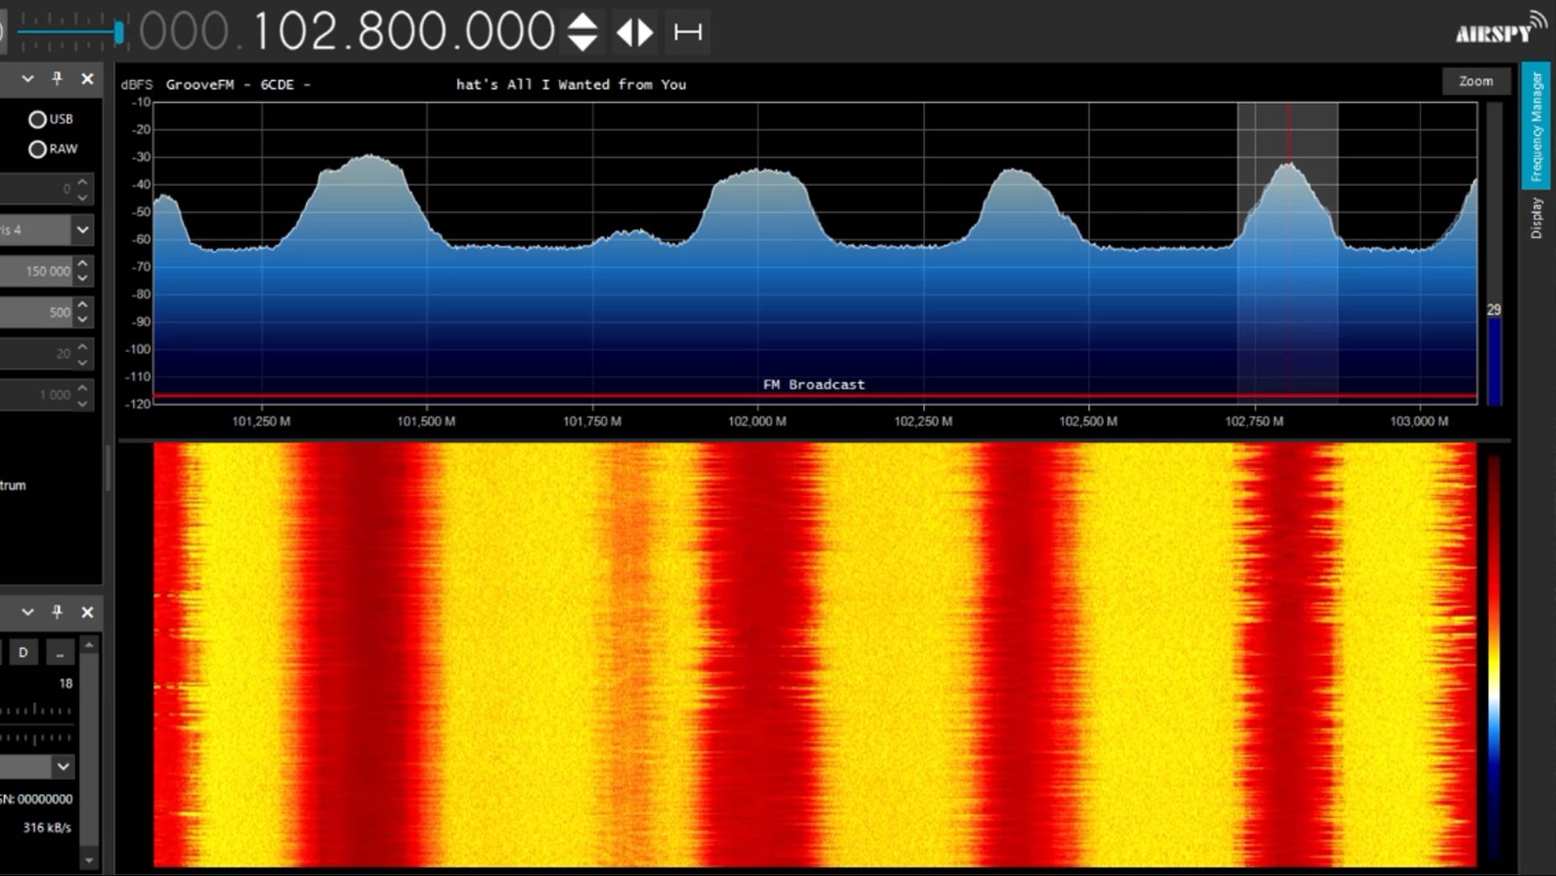Open the dropdown above SN: 00000000
Screen dimensions: 1556x876
(62, 767)
